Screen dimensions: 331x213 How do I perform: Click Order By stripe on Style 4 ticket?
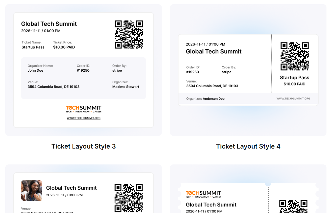pos(227,72)
